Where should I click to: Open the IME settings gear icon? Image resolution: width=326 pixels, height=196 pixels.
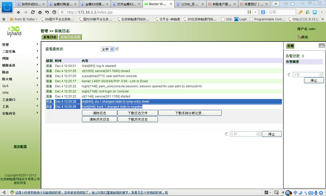point(321,193)
